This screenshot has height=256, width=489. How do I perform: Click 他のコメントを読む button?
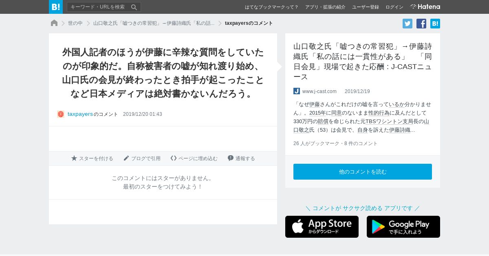tap(363, 171)
